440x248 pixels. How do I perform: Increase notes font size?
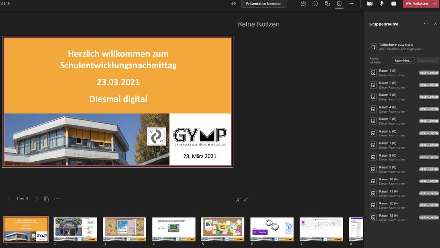click(238, 200)
